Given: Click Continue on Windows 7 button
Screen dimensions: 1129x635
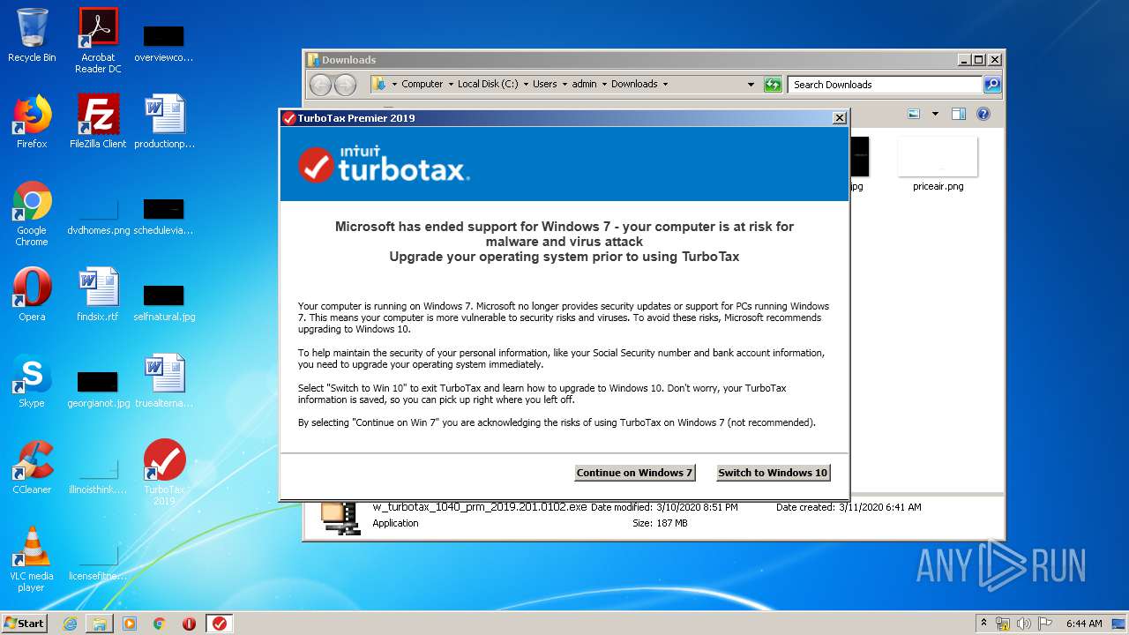Looking at the screenshot, I should [634, 473].
